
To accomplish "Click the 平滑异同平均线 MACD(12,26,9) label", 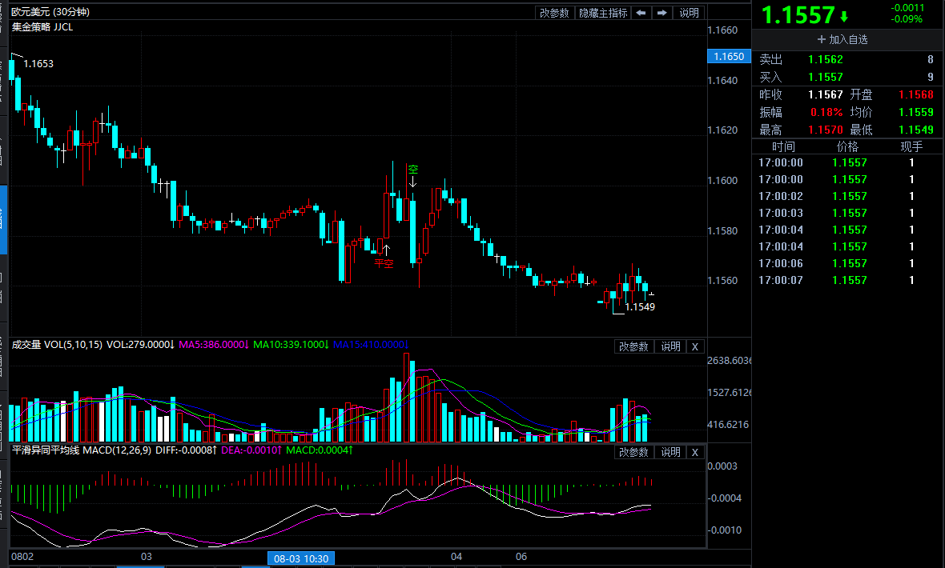I will 82,450.
